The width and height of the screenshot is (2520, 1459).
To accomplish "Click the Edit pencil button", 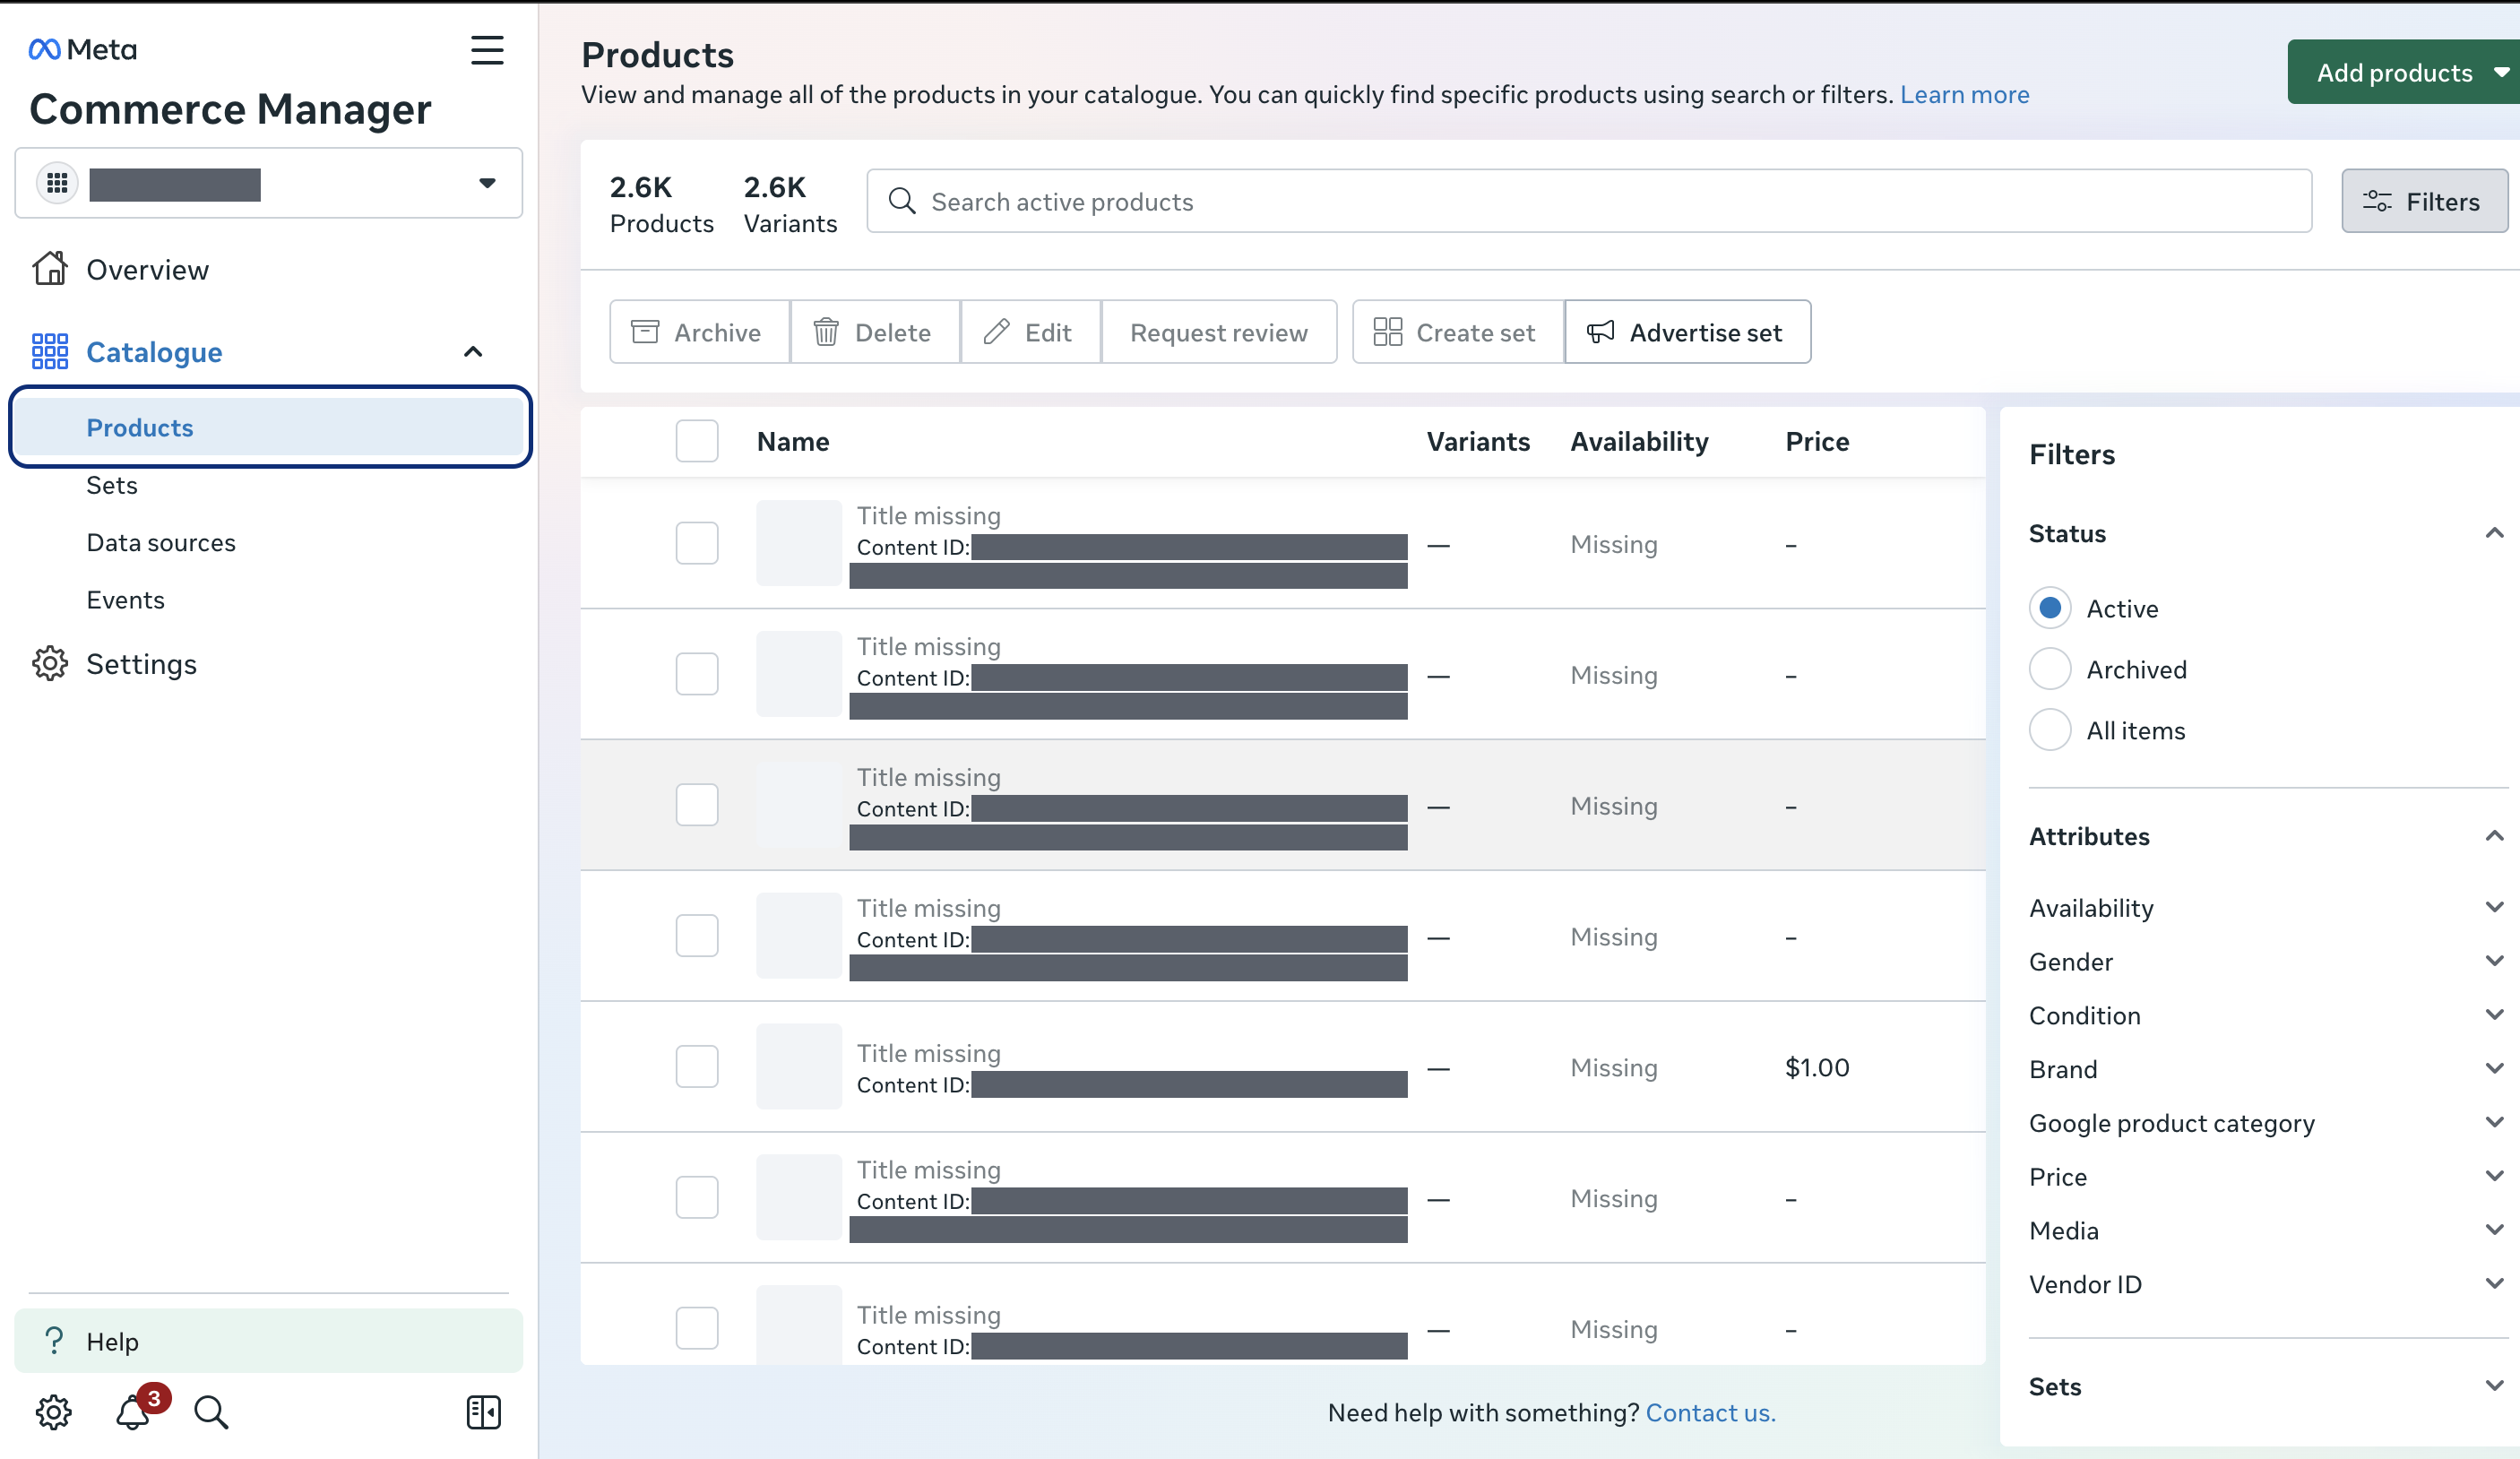I will tap(1030, 332).
